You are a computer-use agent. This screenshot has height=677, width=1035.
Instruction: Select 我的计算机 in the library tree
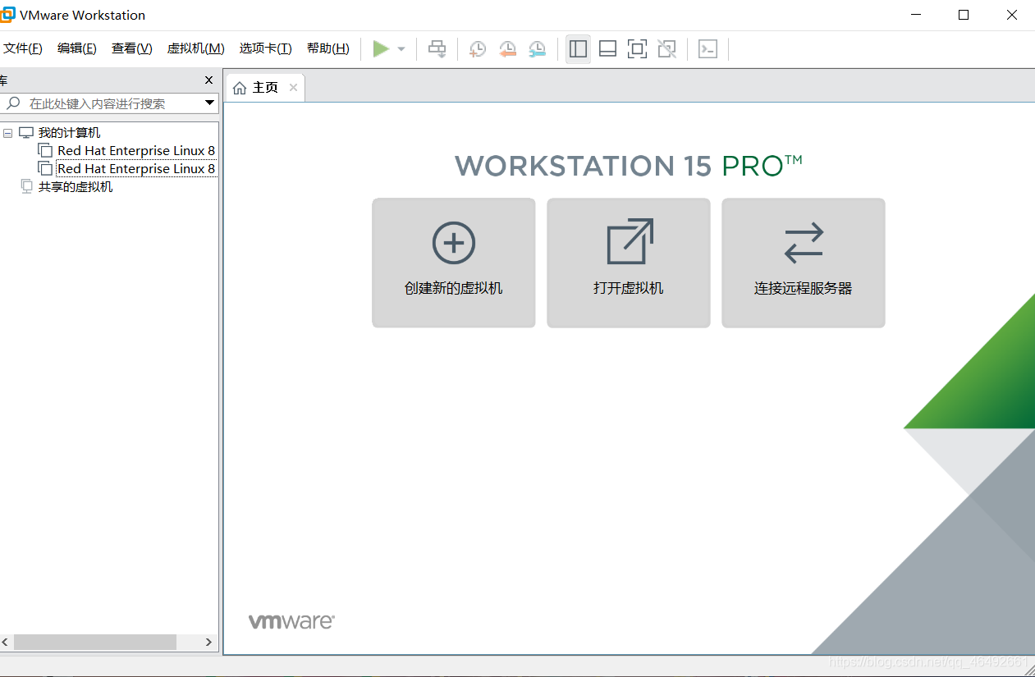pos(69,133)
